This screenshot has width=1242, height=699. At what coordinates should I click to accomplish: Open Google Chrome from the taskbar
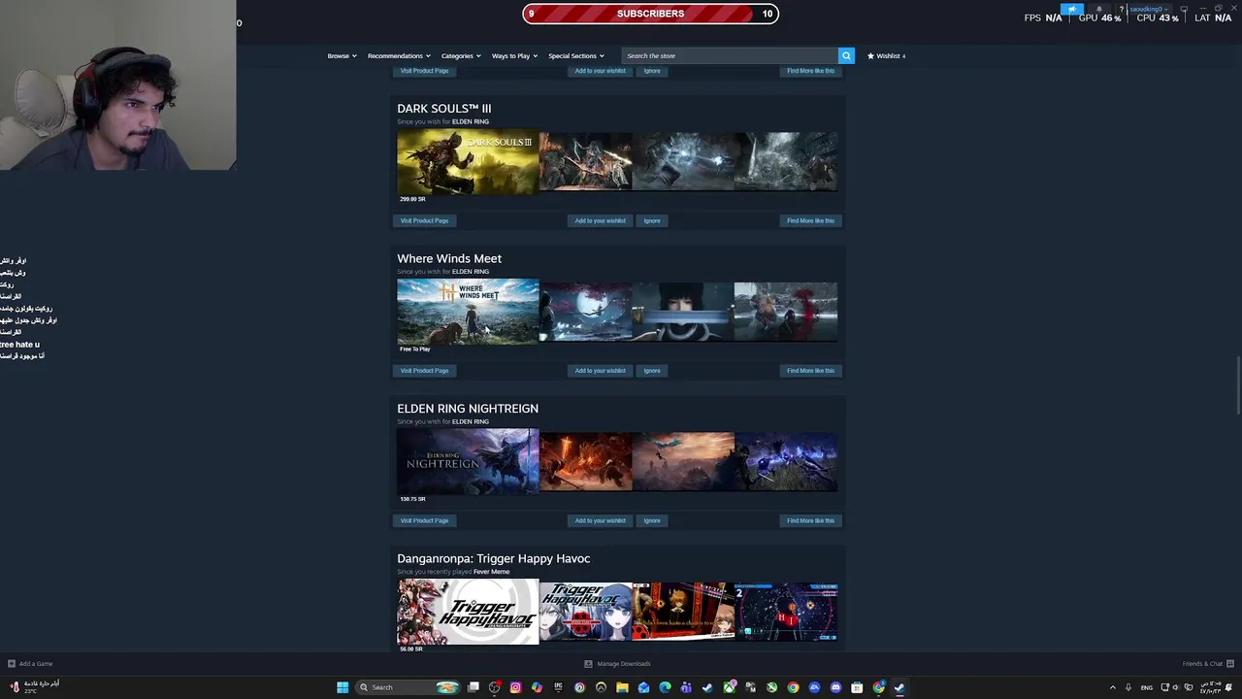coord(793,687)
